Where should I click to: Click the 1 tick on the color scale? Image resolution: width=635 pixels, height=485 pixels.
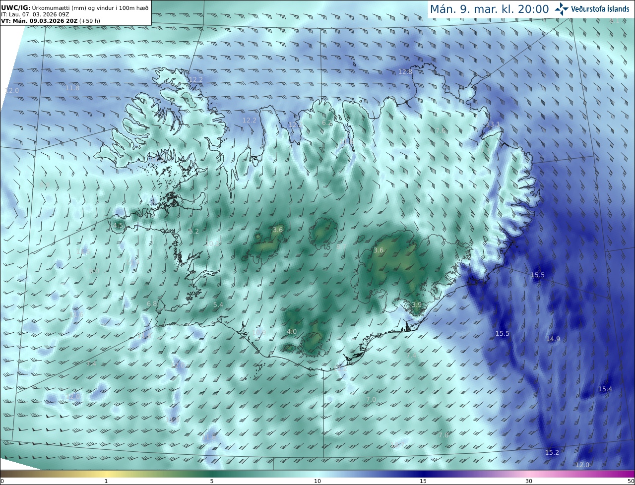pyautogui.click(x=106, y=481)
